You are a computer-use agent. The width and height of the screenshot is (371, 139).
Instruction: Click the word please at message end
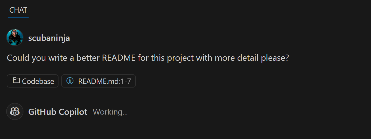[x=275, y=58]
